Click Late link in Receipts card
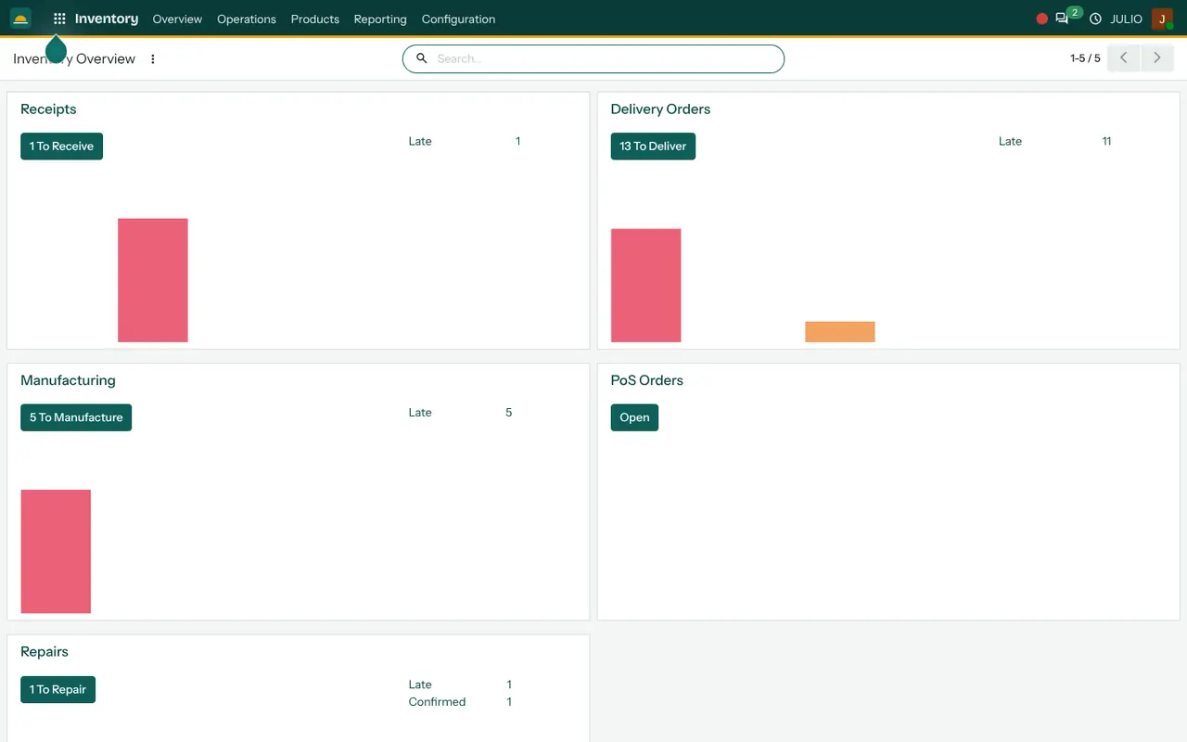The width and height of the screenshot is (1187, 742). [420, 141]
